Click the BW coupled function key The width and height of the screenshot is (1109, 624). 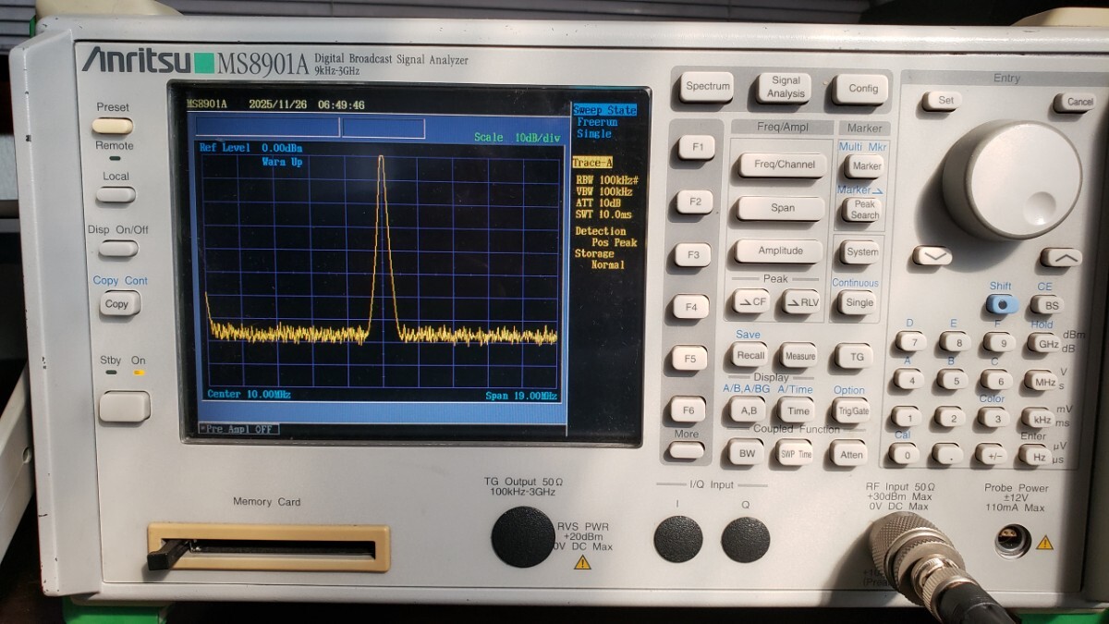[x=745, y=453]
